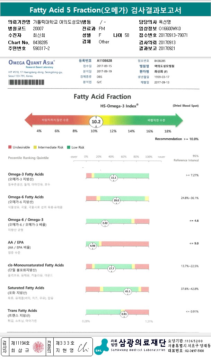Click the red left arrow end of index scale
The image size is (211, 360).
pos(29,120)
